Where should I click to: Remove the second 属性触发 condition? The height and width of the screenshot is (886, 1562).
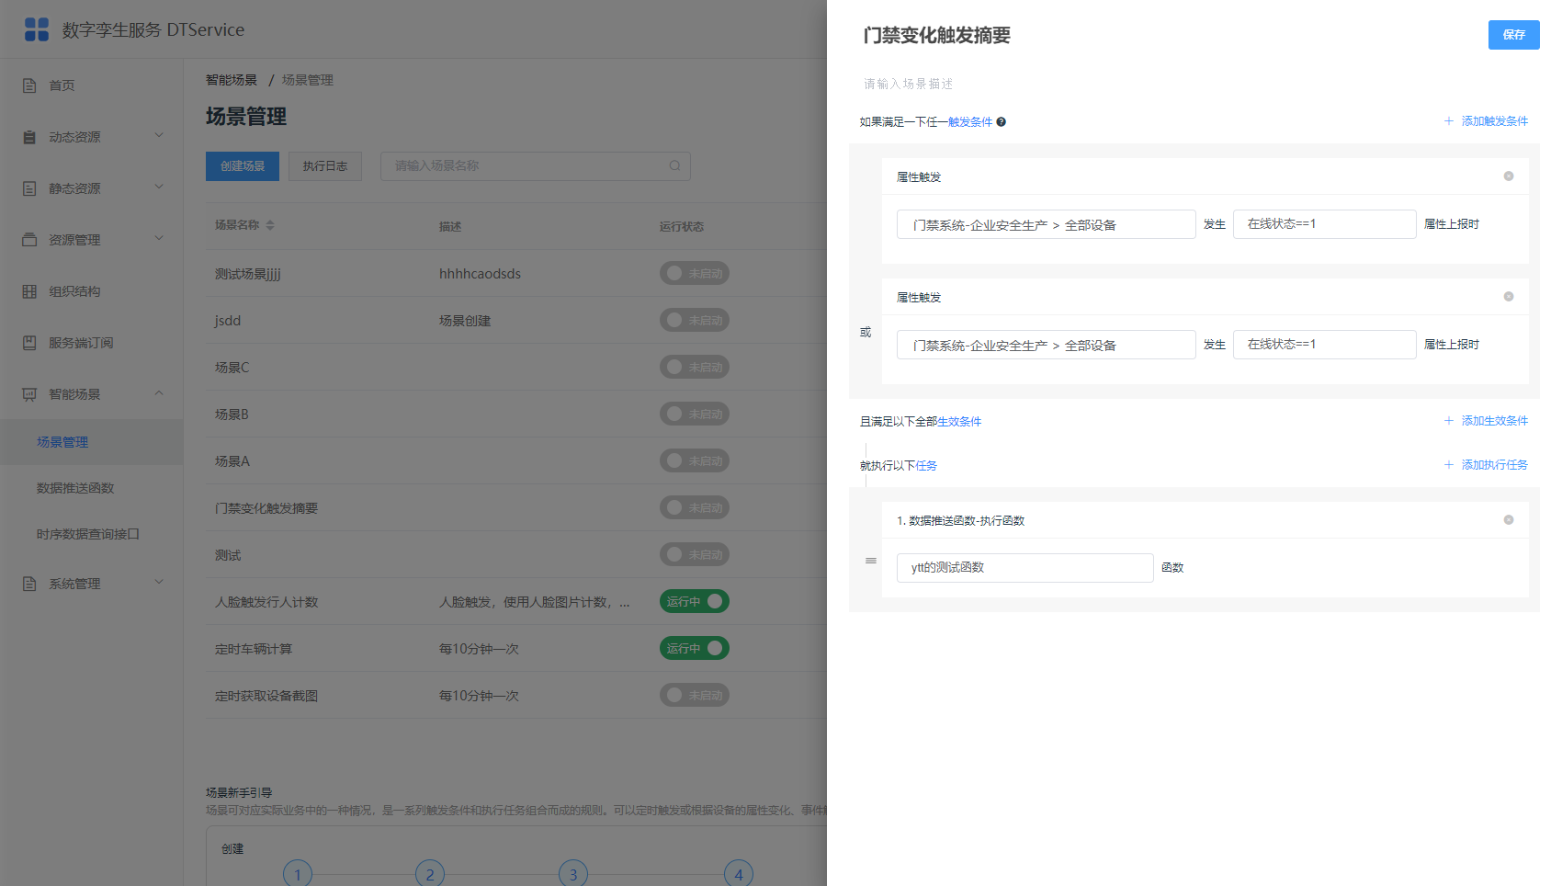(1508, 297)
